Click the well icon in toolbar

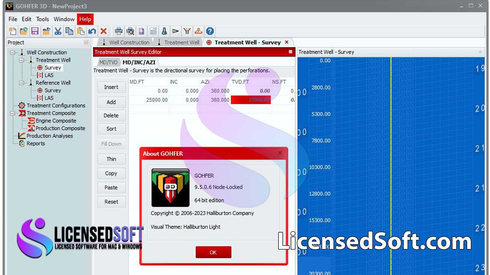(x=164, y=31)
